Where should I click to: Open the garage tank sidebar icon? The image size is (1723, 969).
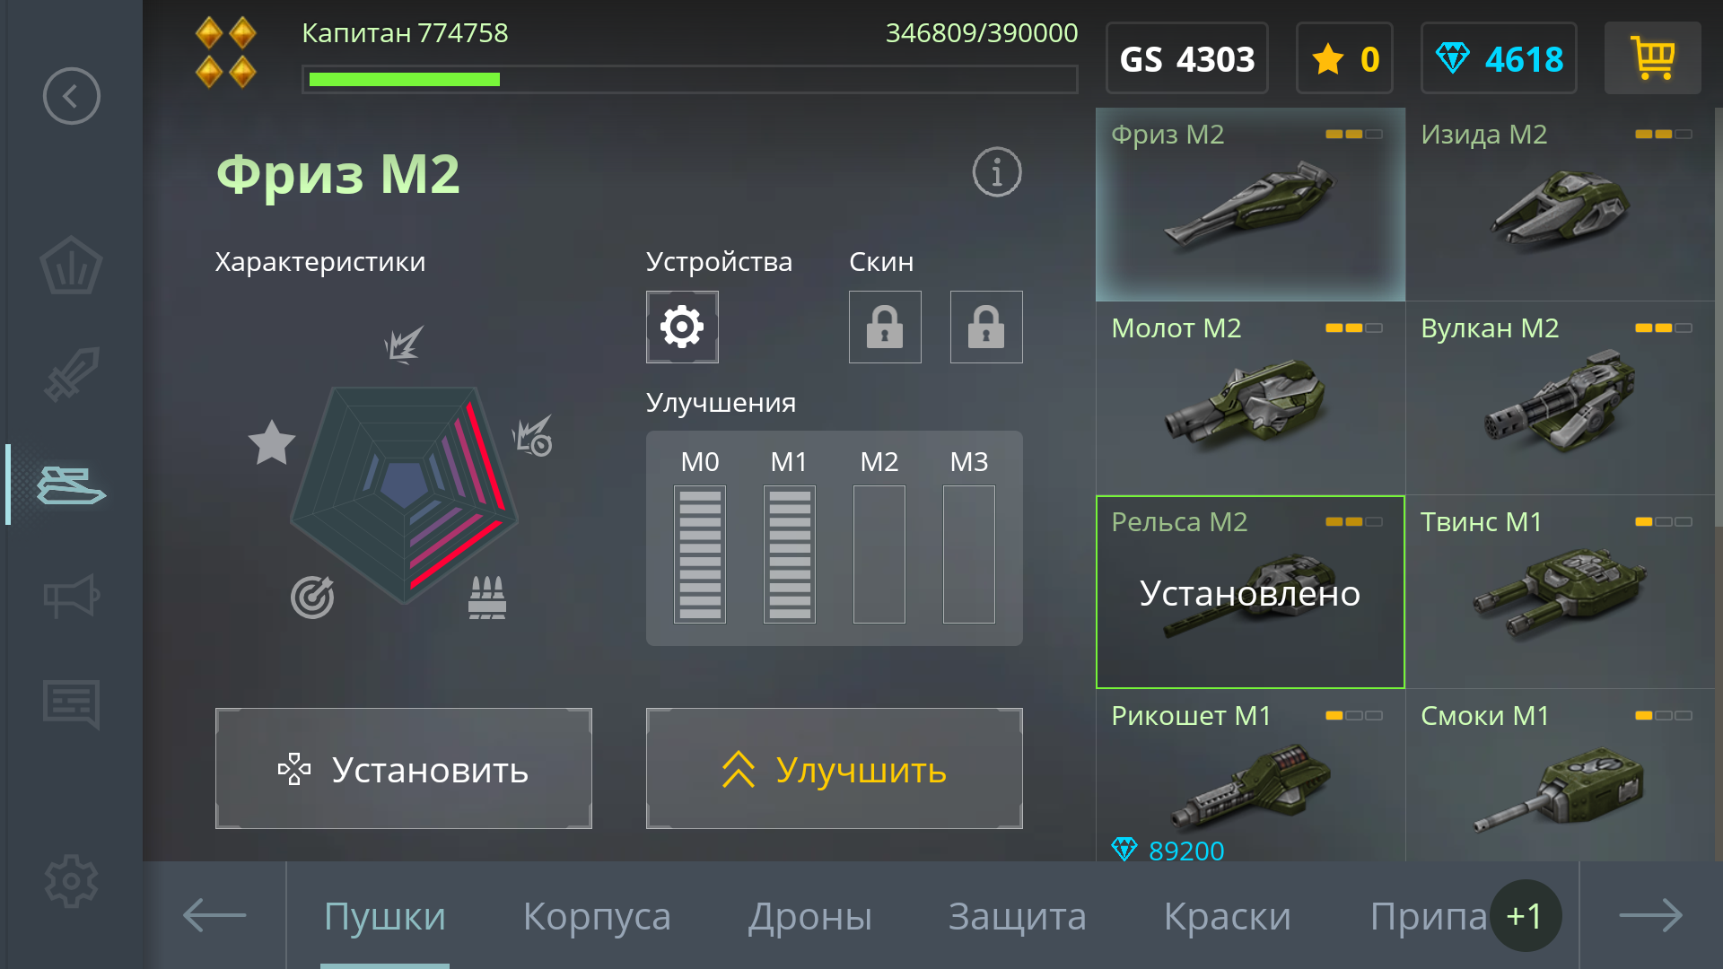71,485
